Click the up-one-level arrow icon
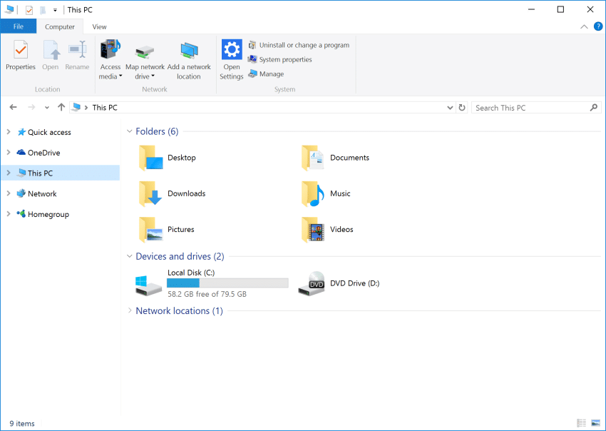 tap(61, 107)
